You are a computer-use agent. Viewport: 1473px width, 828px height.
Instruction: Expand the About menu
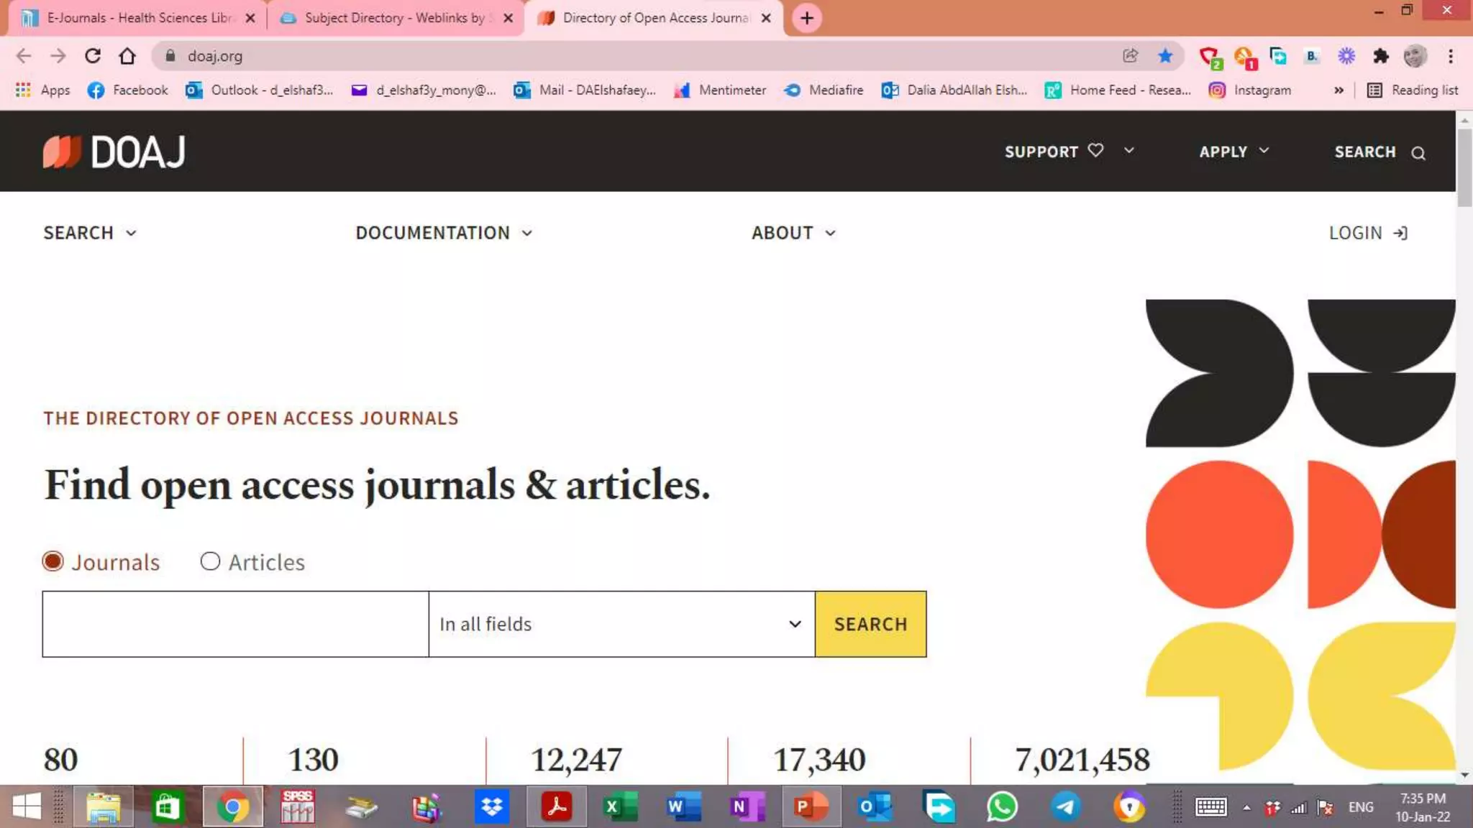[793, 233]
